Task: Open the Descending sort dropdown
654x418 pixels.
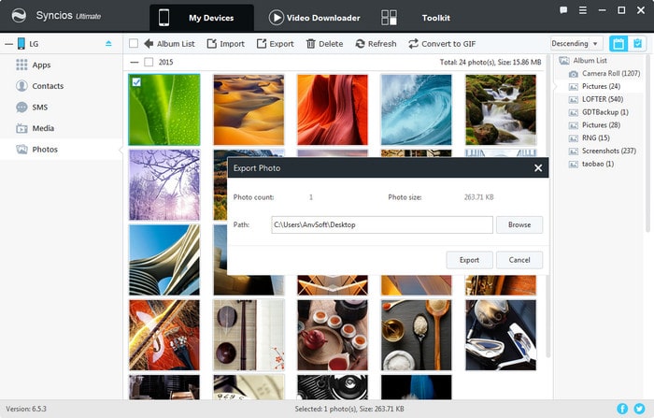Action: click(x=576, y=43)
